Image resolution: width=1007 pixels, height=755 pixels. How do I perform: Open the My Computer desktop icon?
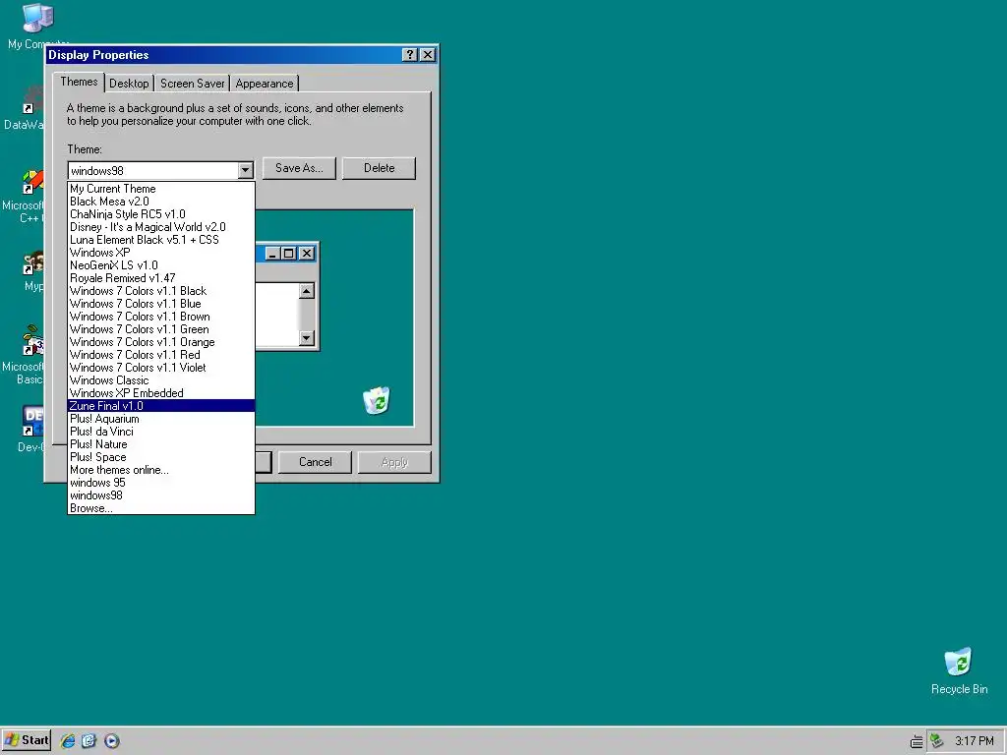[36, 25]
